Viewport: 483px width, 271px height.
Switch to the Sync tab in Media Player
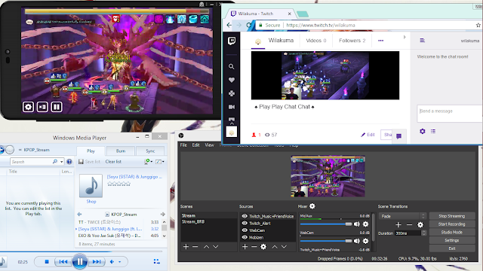tap(150, 151)
